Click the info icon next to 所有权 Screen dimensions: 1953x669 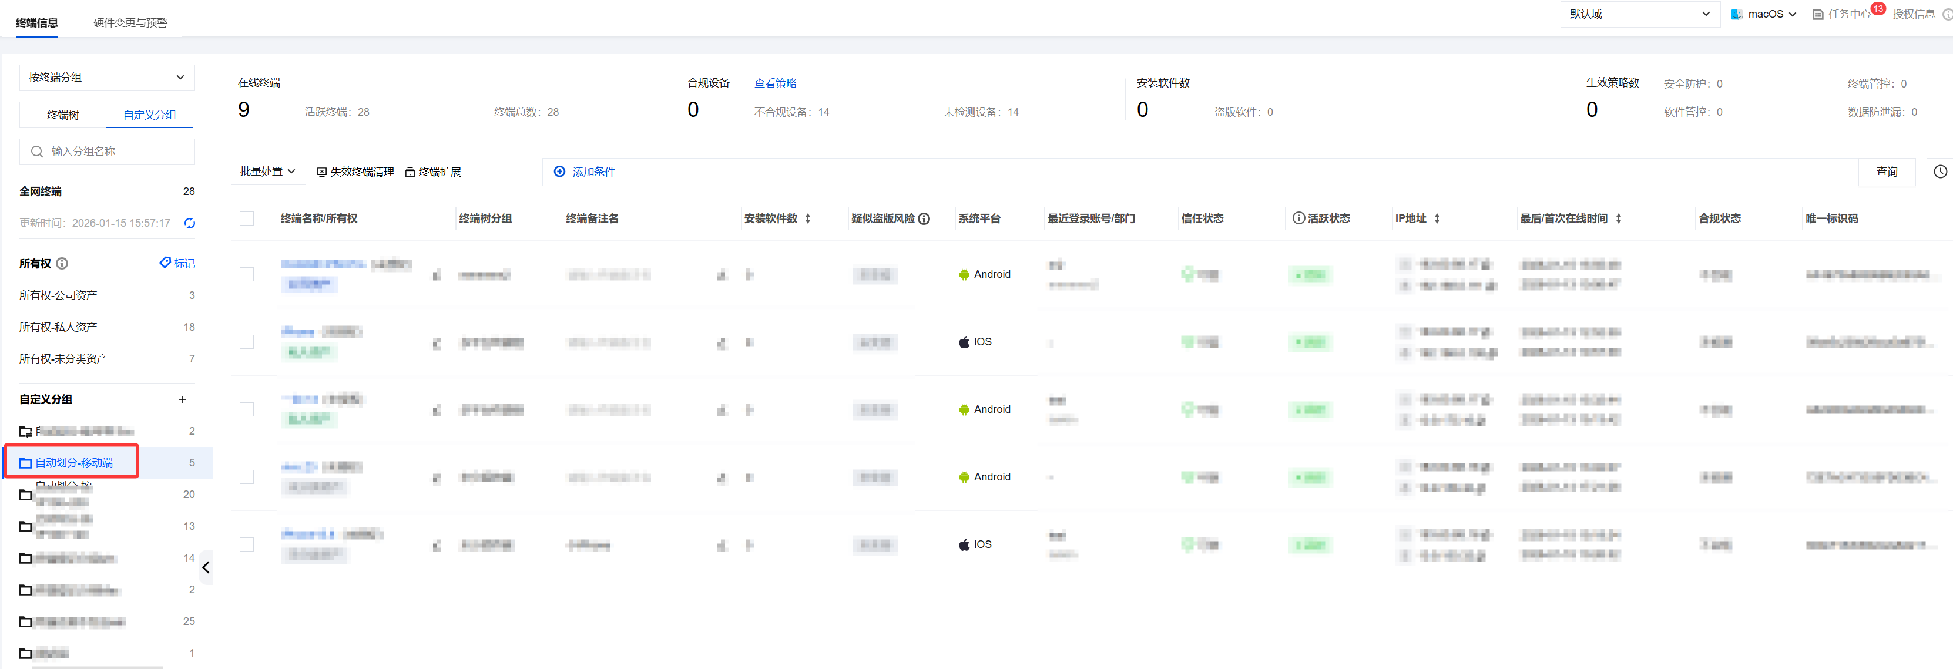pos(62,264)
